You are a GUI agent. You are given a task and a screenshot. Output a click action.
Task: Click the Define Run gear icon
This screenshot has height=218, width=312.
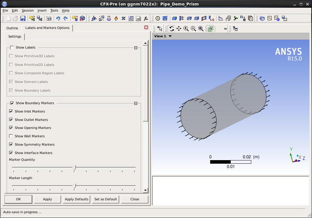(262, 19)
